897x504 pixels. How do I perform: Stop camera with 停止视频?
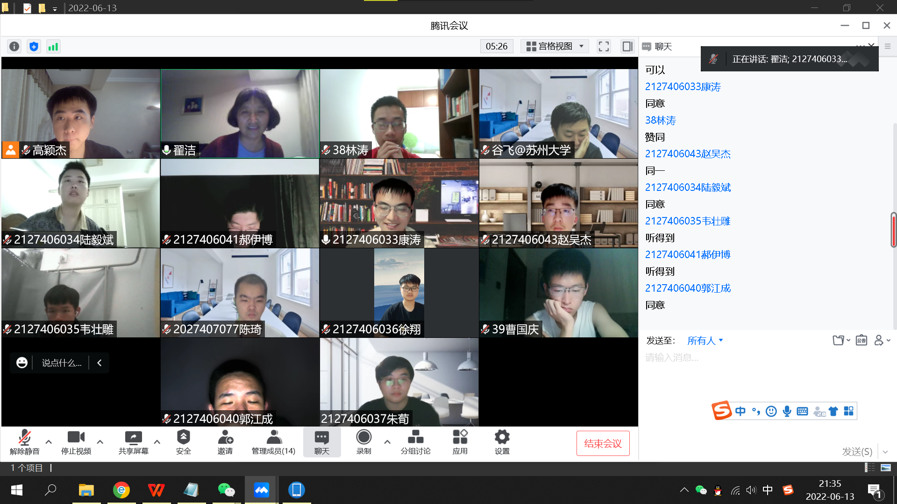pyautogui.click(x=76, y=441)
